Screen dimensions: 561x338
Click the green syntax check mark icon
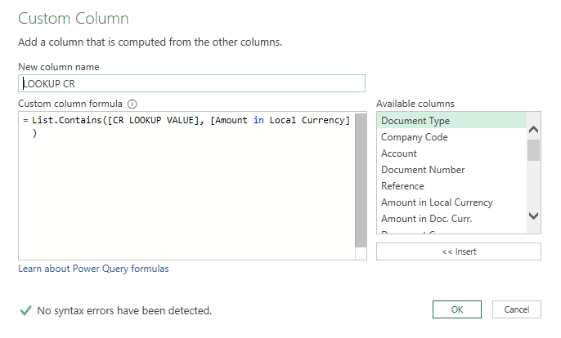coord(26,310)
